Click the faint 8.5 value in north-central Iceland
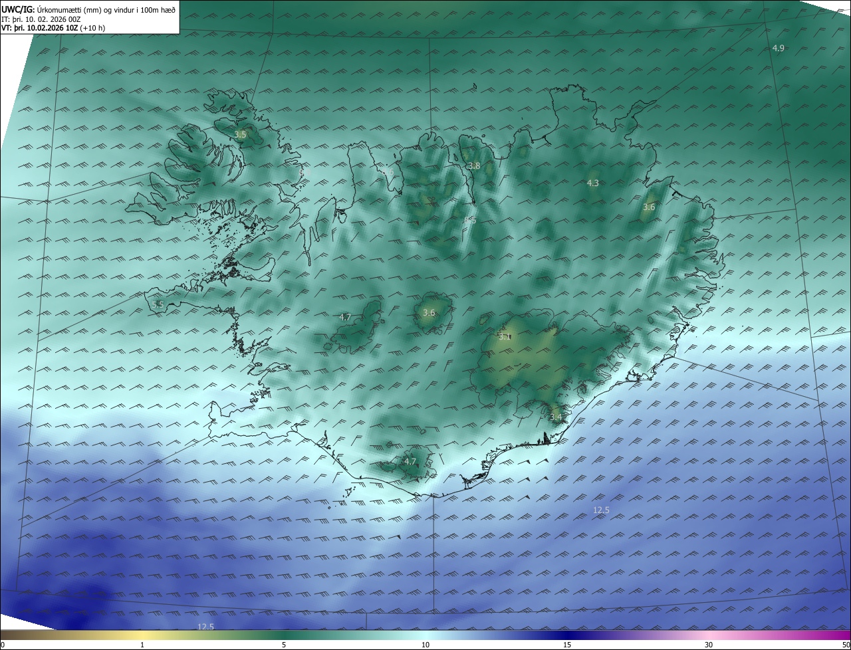The width and height of the screenshot is (851, 650). (x=470, y=220)
